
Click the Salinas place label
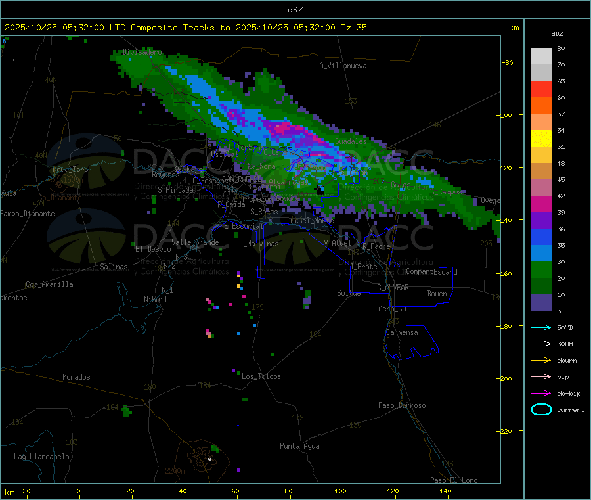tap(114, 267)
